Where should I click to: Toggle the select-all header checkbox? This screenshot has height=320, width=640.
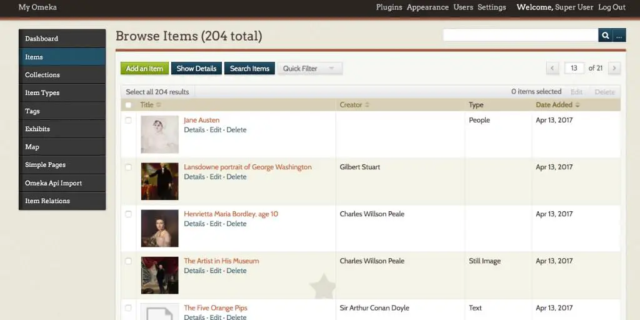pyautogui.click(x=129, y=105)
